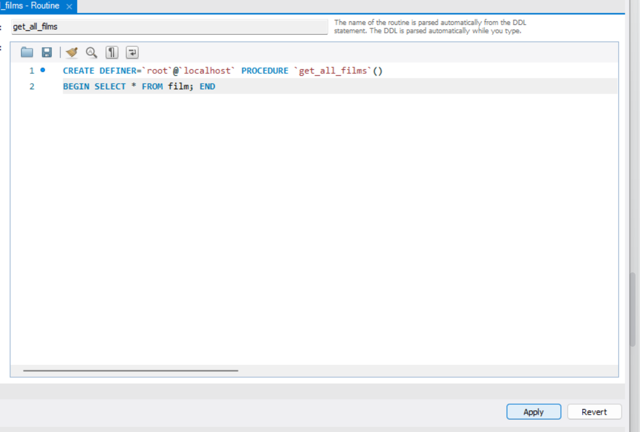Click the `root` text in the definer
This screenshot has height=432, width=640.
(x=157, y=71)
